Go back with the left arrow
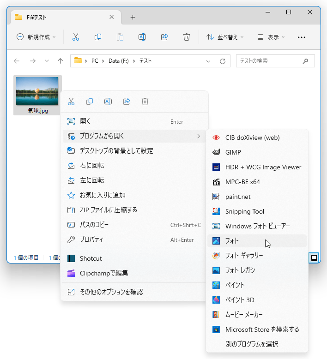 pos(17,61)
